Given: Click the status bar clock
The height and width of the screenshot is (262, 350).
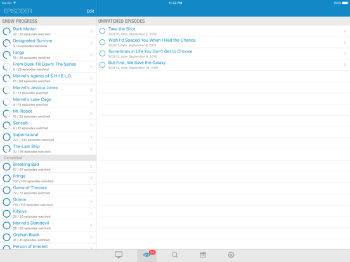Looking at the screenshot, I should (x=175, y=3).
